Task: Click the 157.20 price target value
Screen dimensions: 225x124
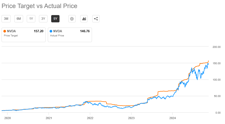Action: coord(38,31)
